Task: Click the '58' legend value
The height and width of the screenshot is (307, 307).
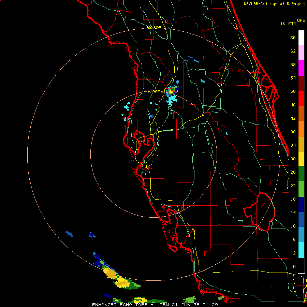Action: pyautogui.click(x=293, y=64)
